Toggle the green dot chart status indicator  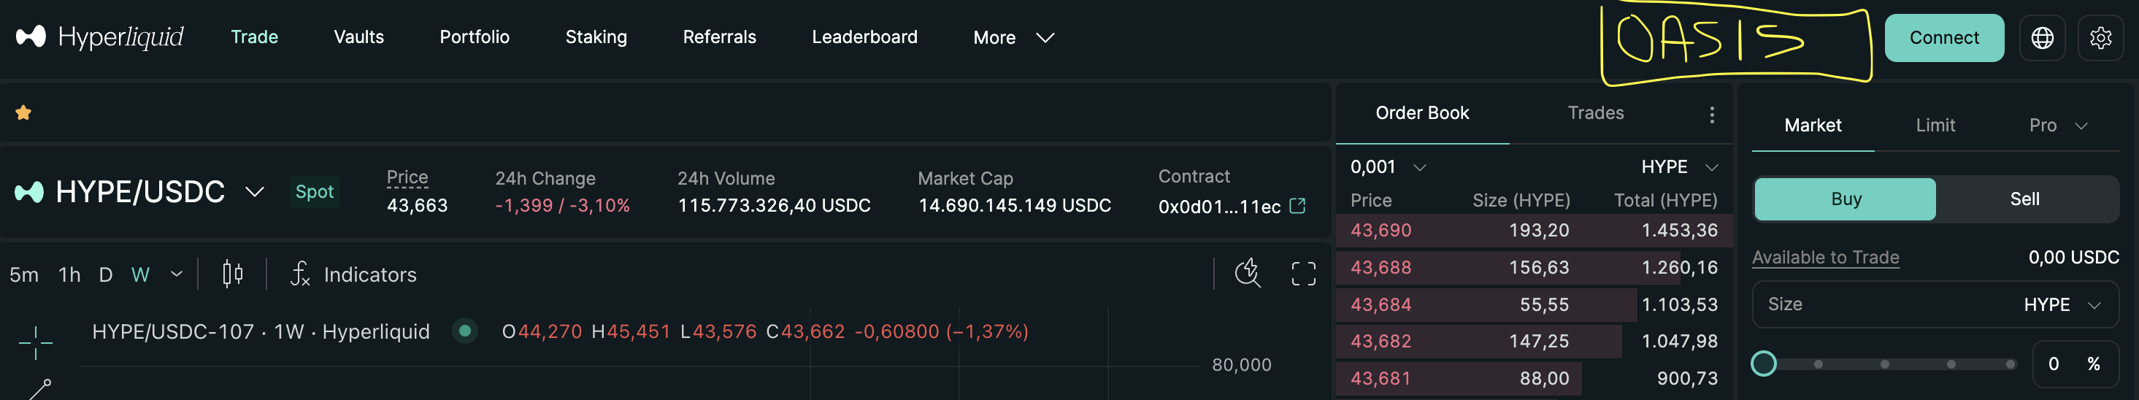click(465, 331)
